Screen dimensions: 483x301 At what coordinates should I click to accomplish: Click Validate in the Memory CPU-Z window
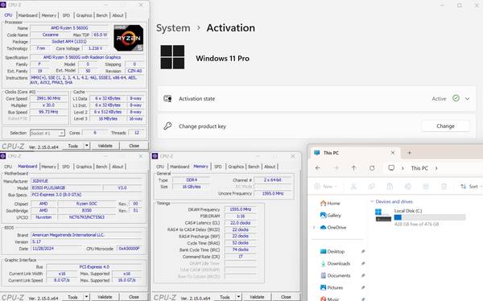tap(257, 297)
